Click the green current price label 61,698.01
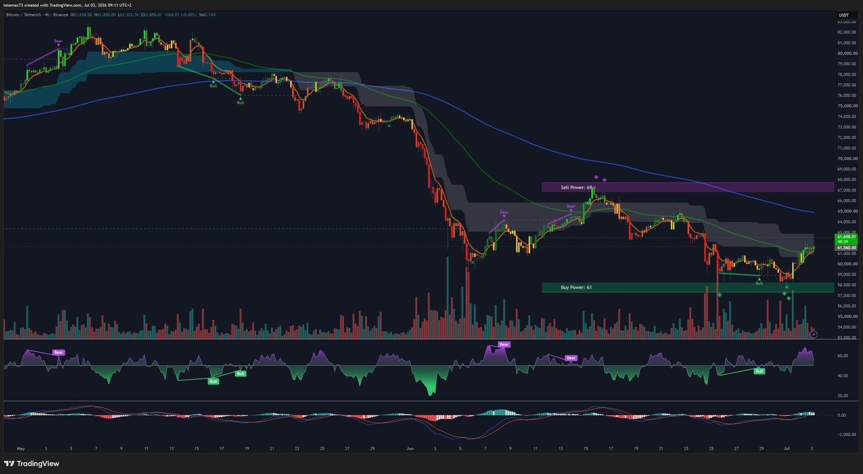Image resolution: width=863 pixels, height=474 pixels. point(846,236)
